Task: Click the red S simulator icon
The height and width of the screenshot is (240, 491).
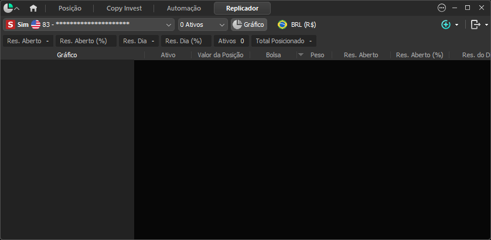Action: point(11,25)
